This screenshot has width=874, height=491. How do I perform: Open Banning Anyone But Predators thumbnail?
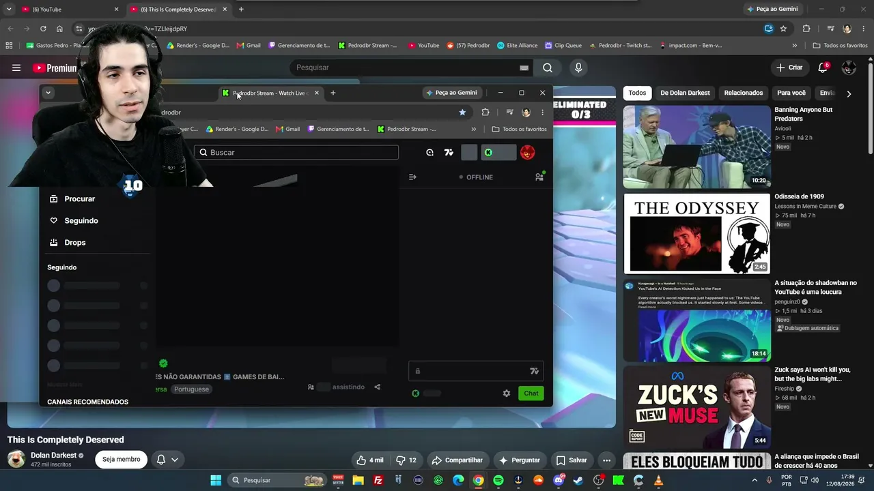click(x=696, y=147)
